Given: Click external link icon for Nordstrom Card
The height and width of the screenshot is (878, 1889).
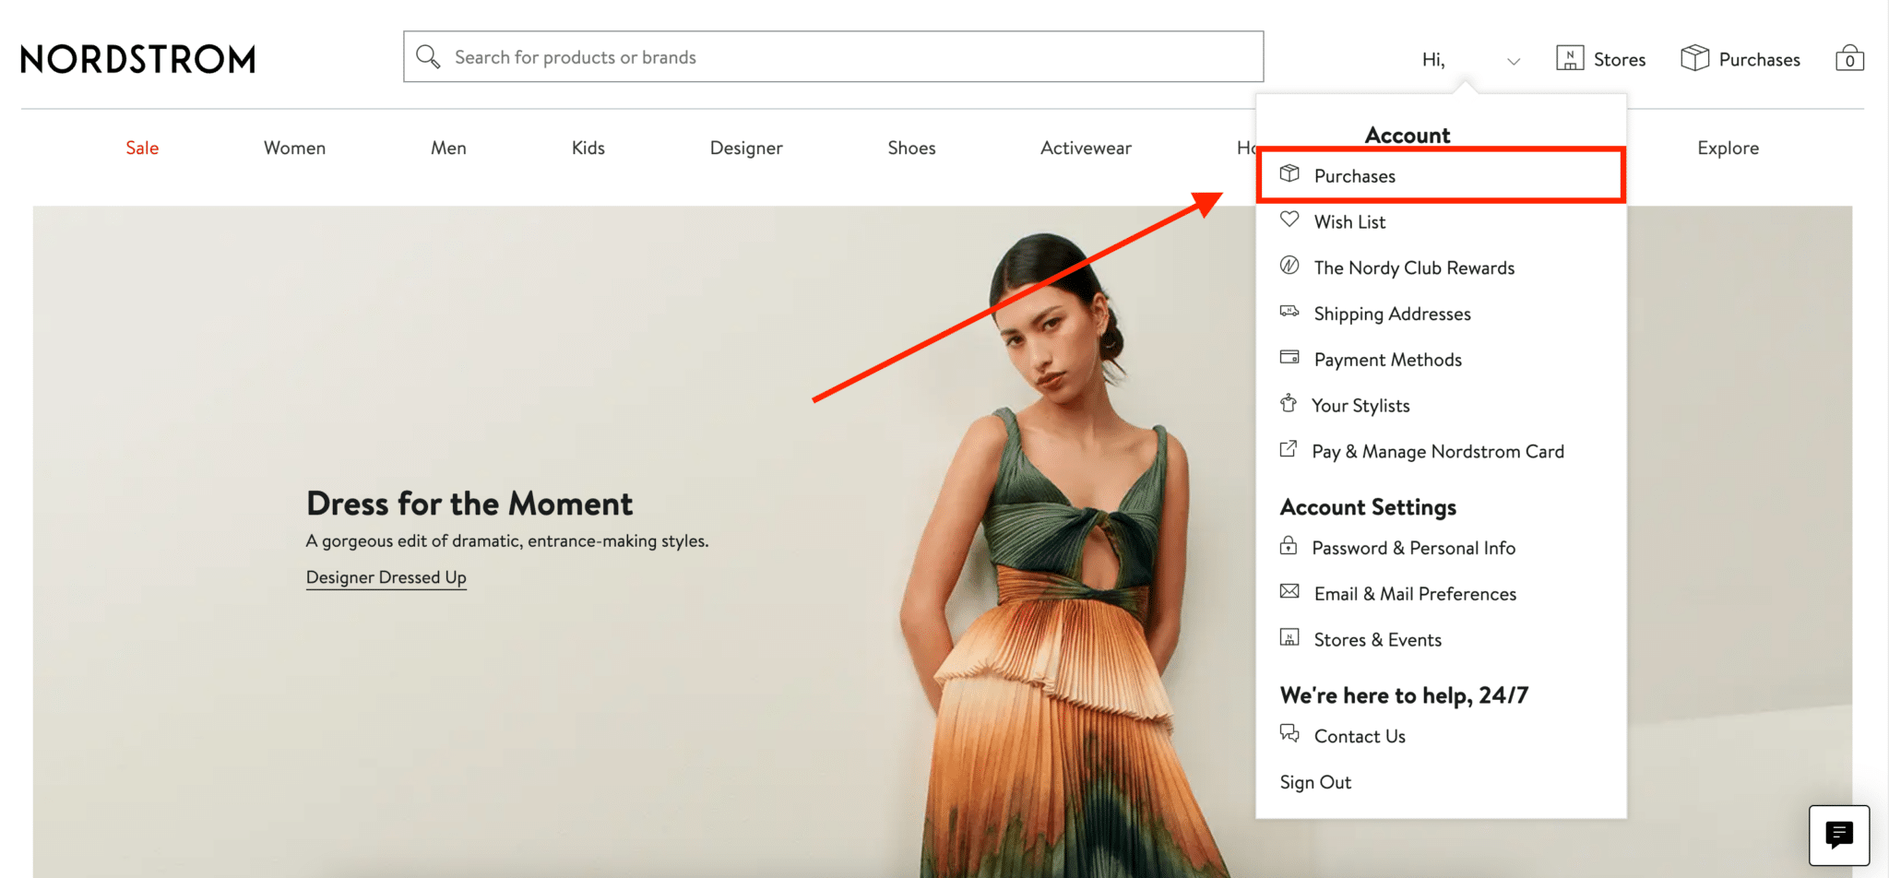Looking at the screenshot, I should click(x=1289, y=449).
